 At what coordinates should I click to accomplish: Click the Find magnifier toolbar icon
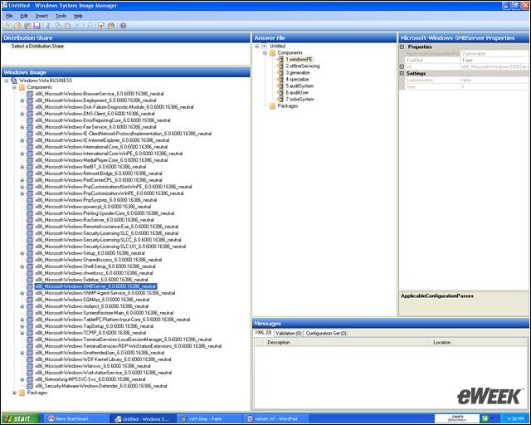pyautogui.click(x=89, y=26)
